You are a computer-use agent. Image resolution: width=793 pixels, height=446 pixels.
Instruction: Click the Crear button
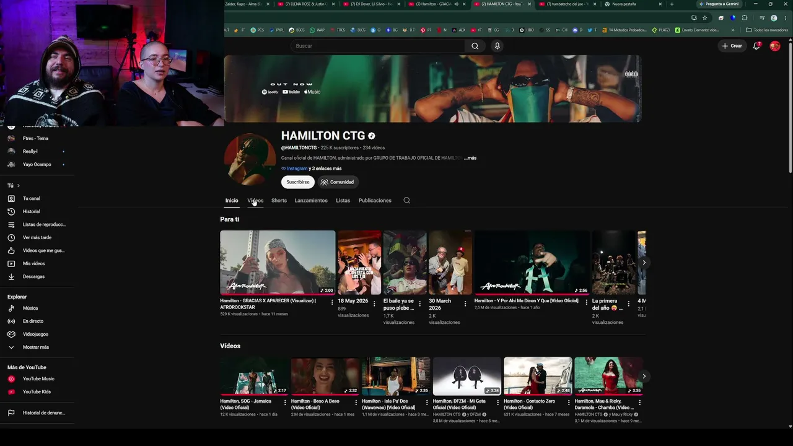[732, 46]
